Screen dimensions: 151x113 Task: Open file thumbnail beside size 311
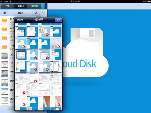(x=5, y=82)
